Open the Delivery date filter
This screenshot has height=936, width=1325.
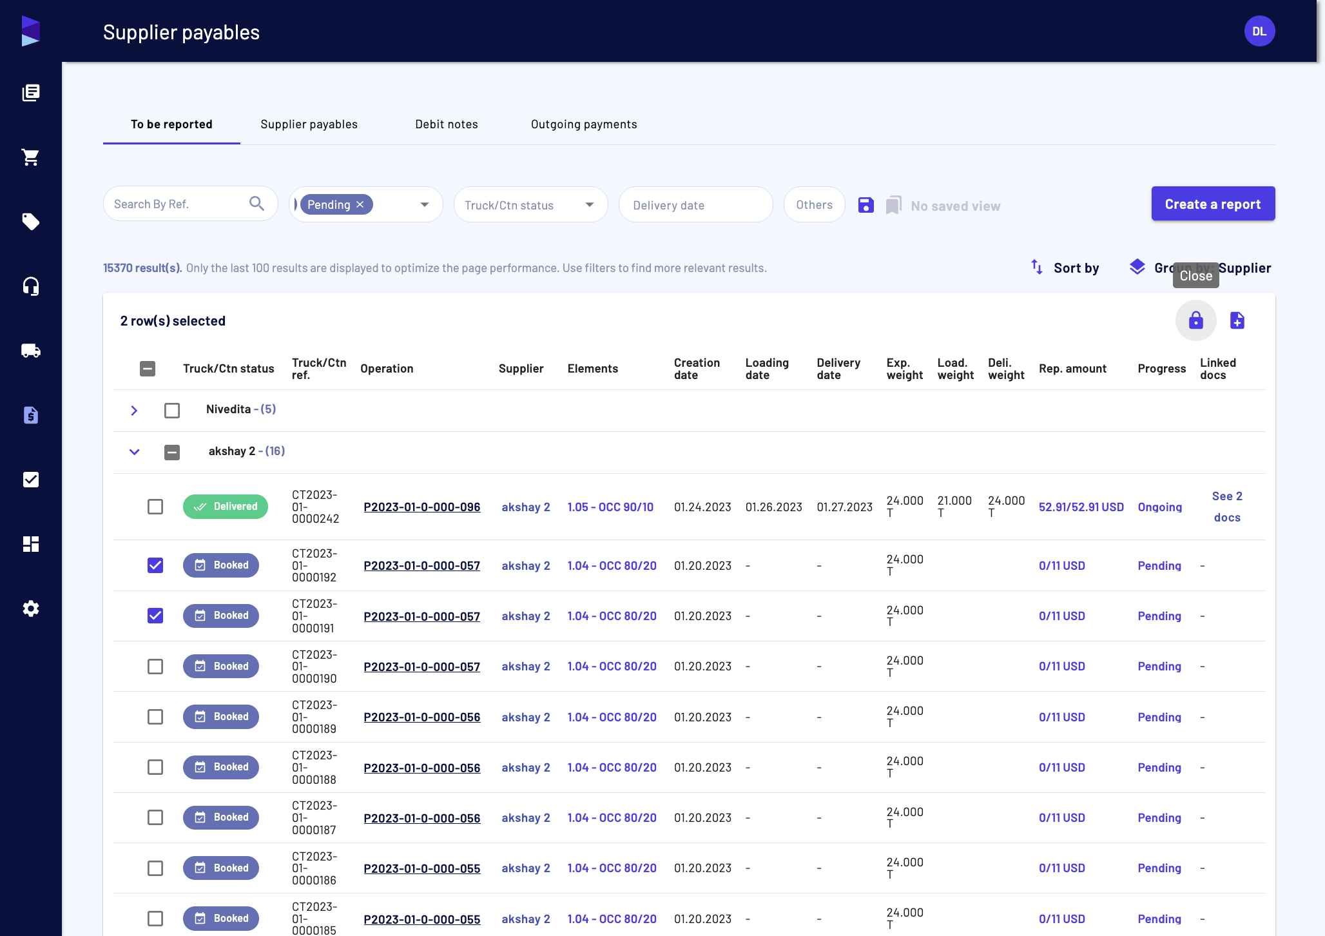point(696,204)
